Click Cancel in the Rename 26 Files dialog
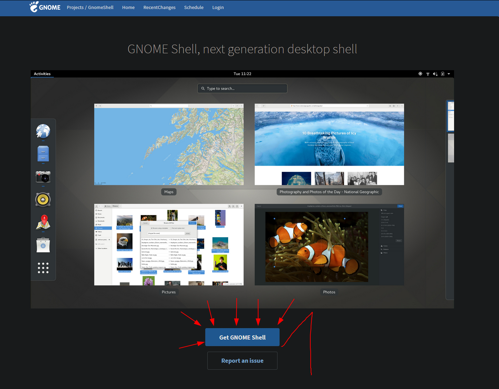This screenshot has height=389, width=499. point(145,223)
